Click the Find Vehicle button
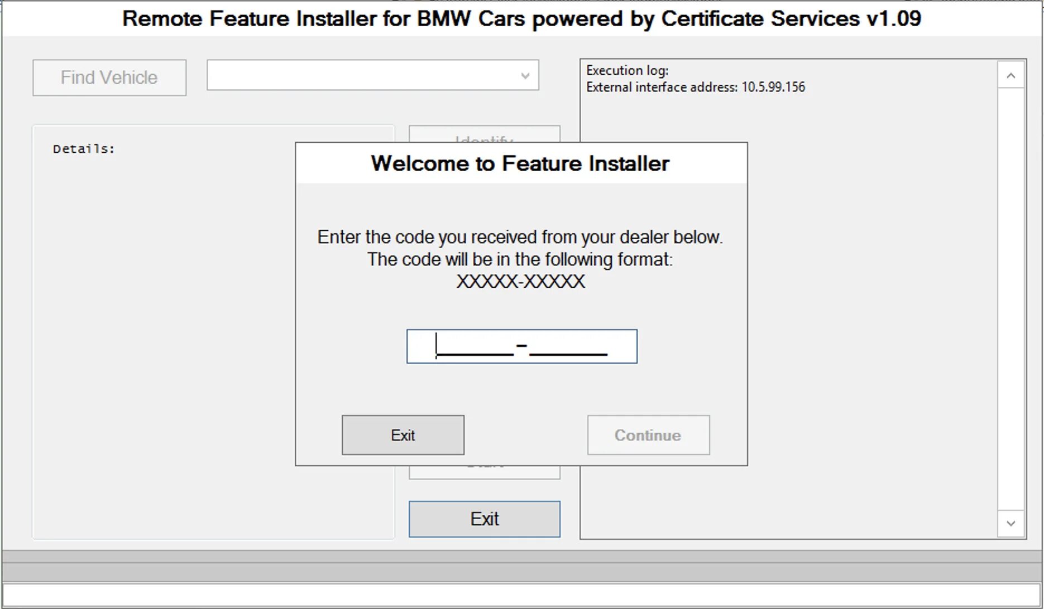Viewport: 1044px width, 609px height. (109, 78)
